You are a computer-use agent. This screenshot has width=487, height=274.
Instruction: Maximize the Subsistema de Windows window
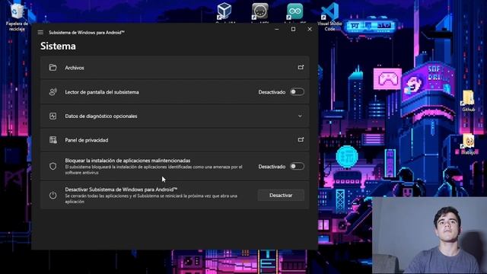click(x=293, y=29)
